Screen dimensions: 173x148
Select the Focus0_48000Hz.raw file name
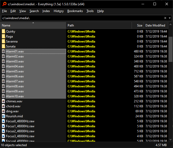(x=20, y=121)
